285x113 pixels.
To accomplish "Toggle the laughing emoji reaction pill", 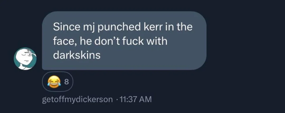I will [58, 82].
